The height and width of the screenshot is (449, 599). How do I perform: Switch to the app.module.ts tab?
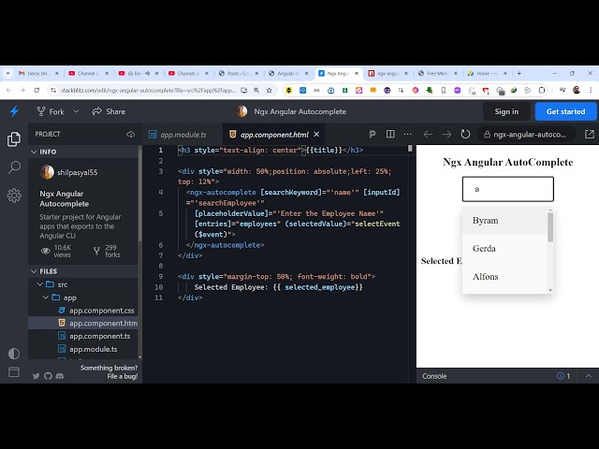184,135
